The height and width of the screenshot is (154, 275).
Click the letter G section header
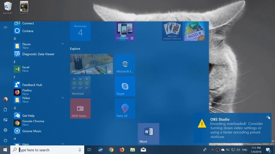[x=15, y=108]
